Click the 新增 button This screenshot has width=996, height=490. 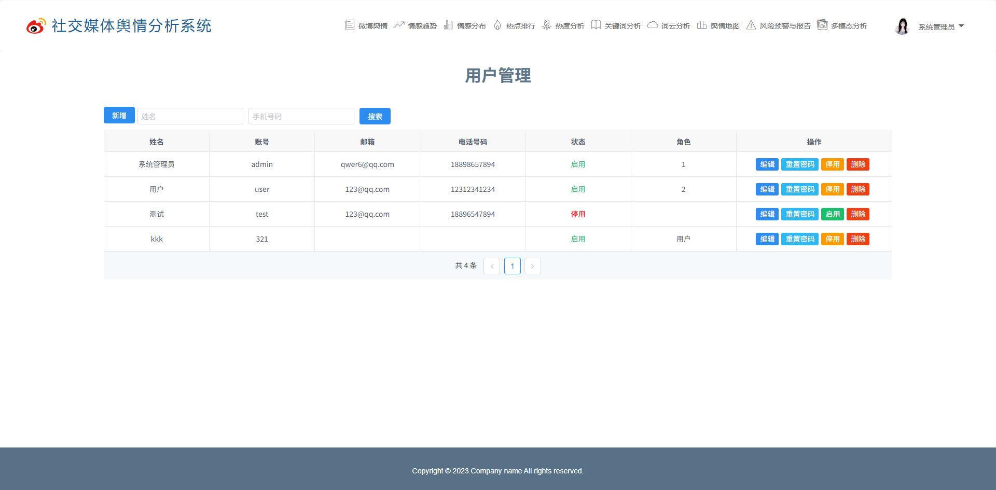pyautogui.click(x=119, y=115)
